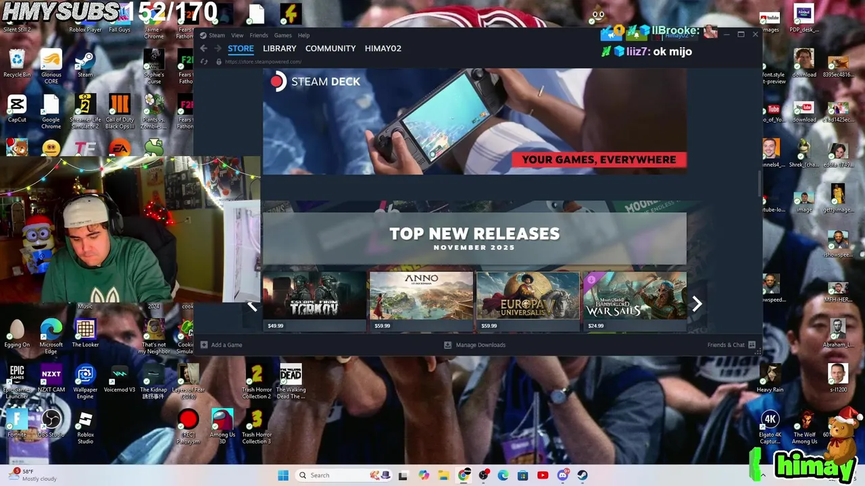Image resolution: width=865 pixels, height=486 pixels.
Task: Select Among Us 3D desktop icon
Action: [222, 427]
